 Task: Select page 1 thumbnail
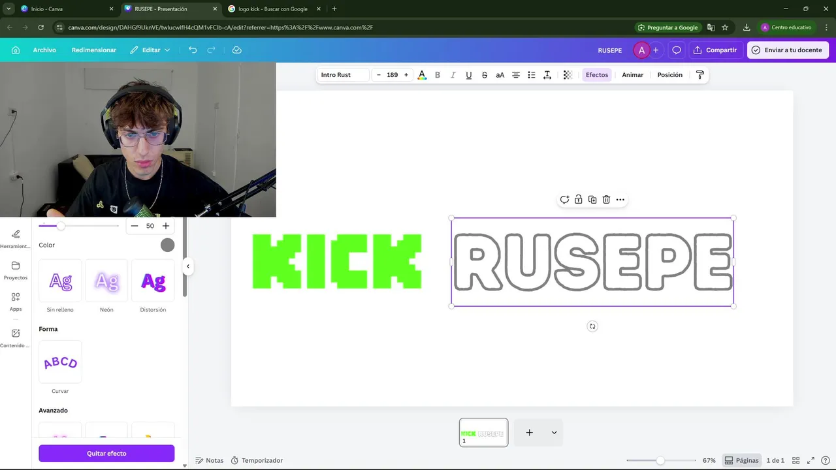pos(483,433)
